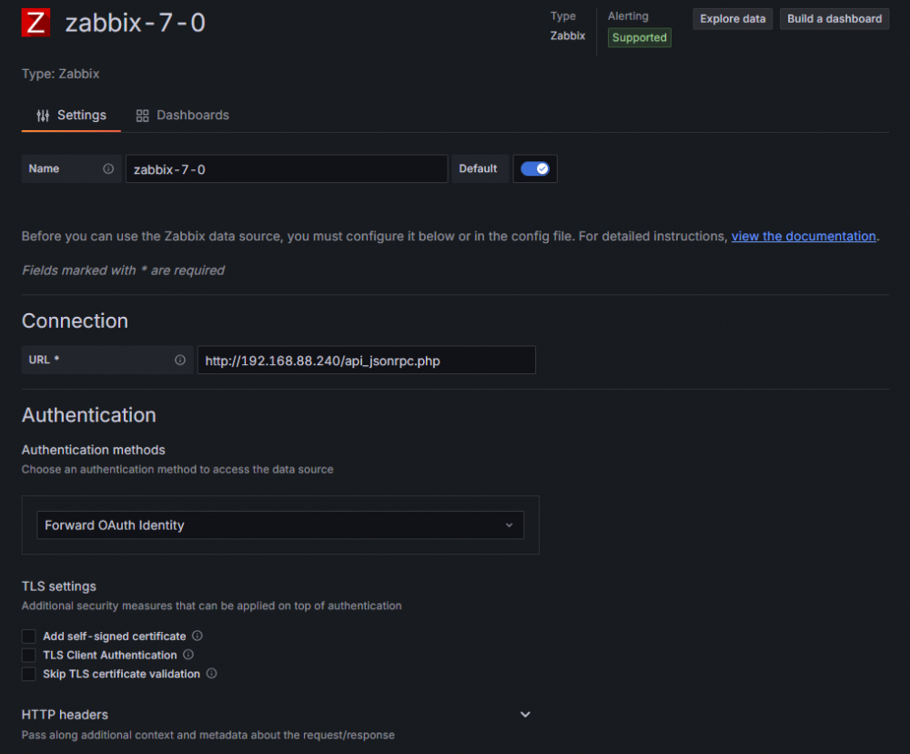Click the Alerting header label
The width and height of the screenshot is (910, 754).
pos(628,16)
